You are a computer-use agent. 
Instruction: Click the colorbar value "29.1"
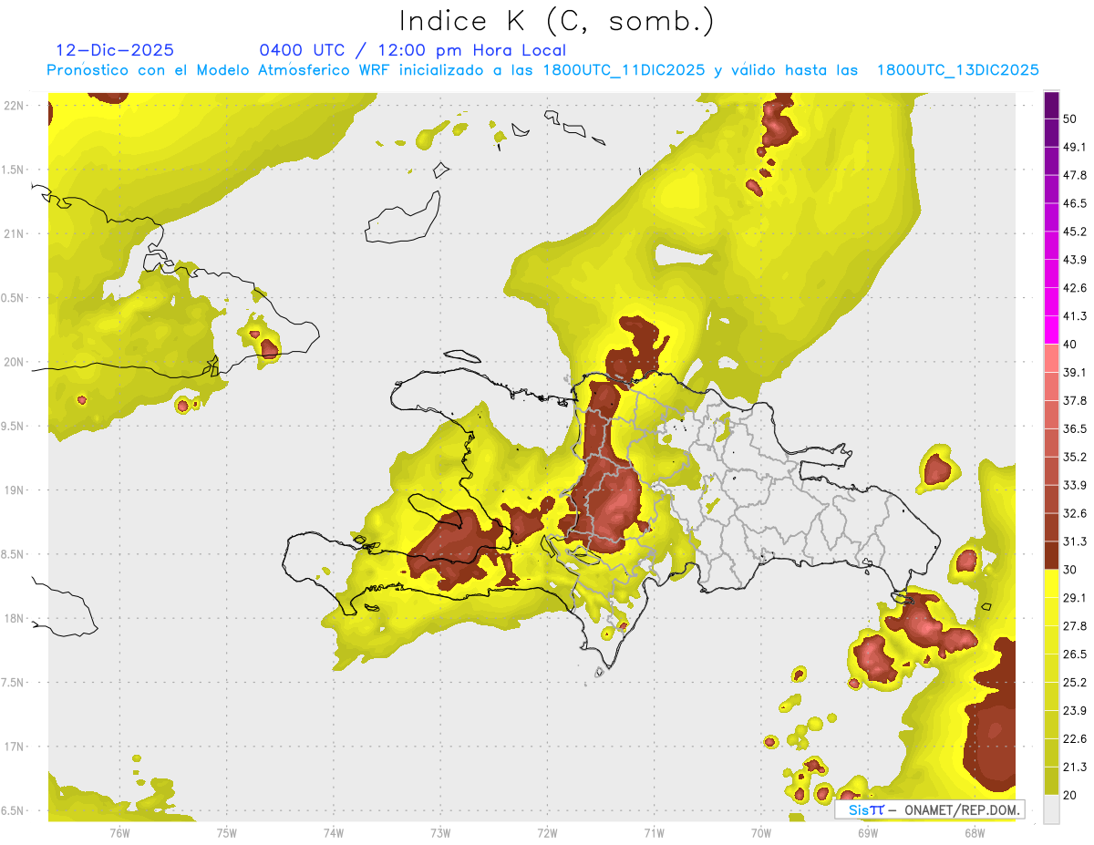pos(1075,598)
